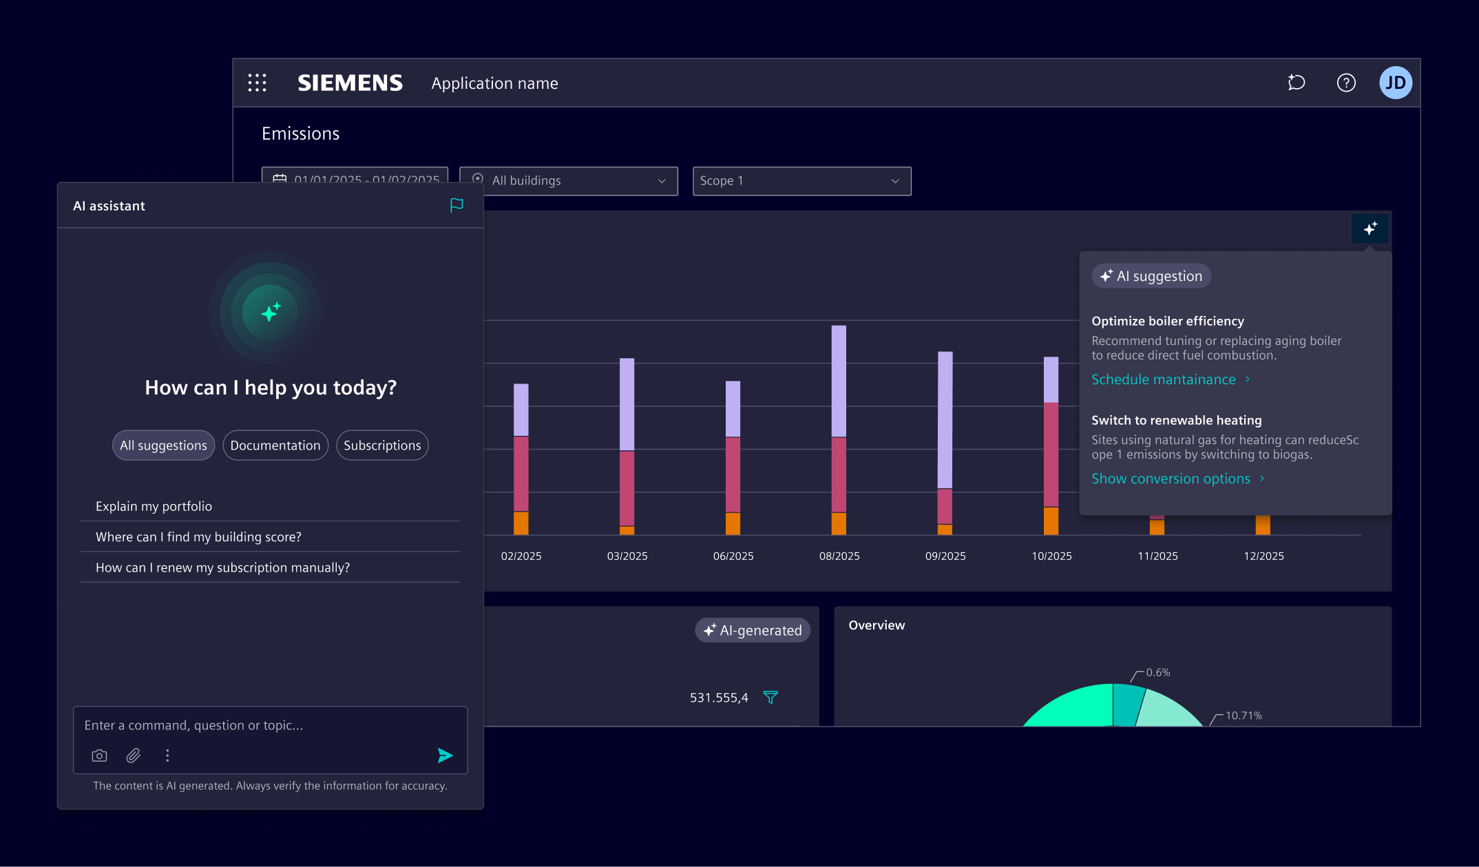Send the message with arrow icon
Screen dimensions: 1479x867
pos(445,755)
